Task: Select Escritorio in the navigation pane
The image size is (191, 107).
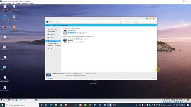Action: click(x=52, y=32)
